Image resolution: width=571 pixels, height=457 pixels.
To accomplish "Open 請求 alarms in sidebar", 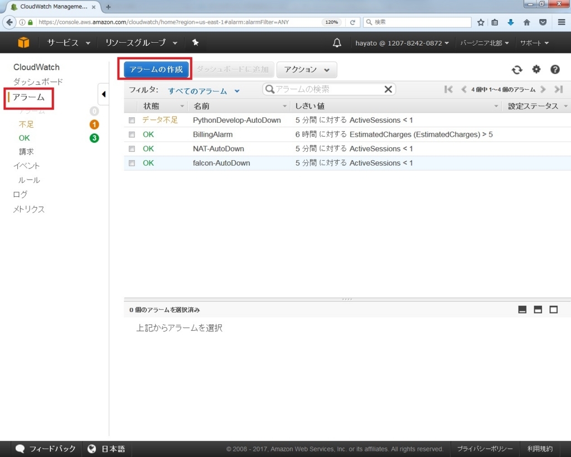I will (26, 152).
